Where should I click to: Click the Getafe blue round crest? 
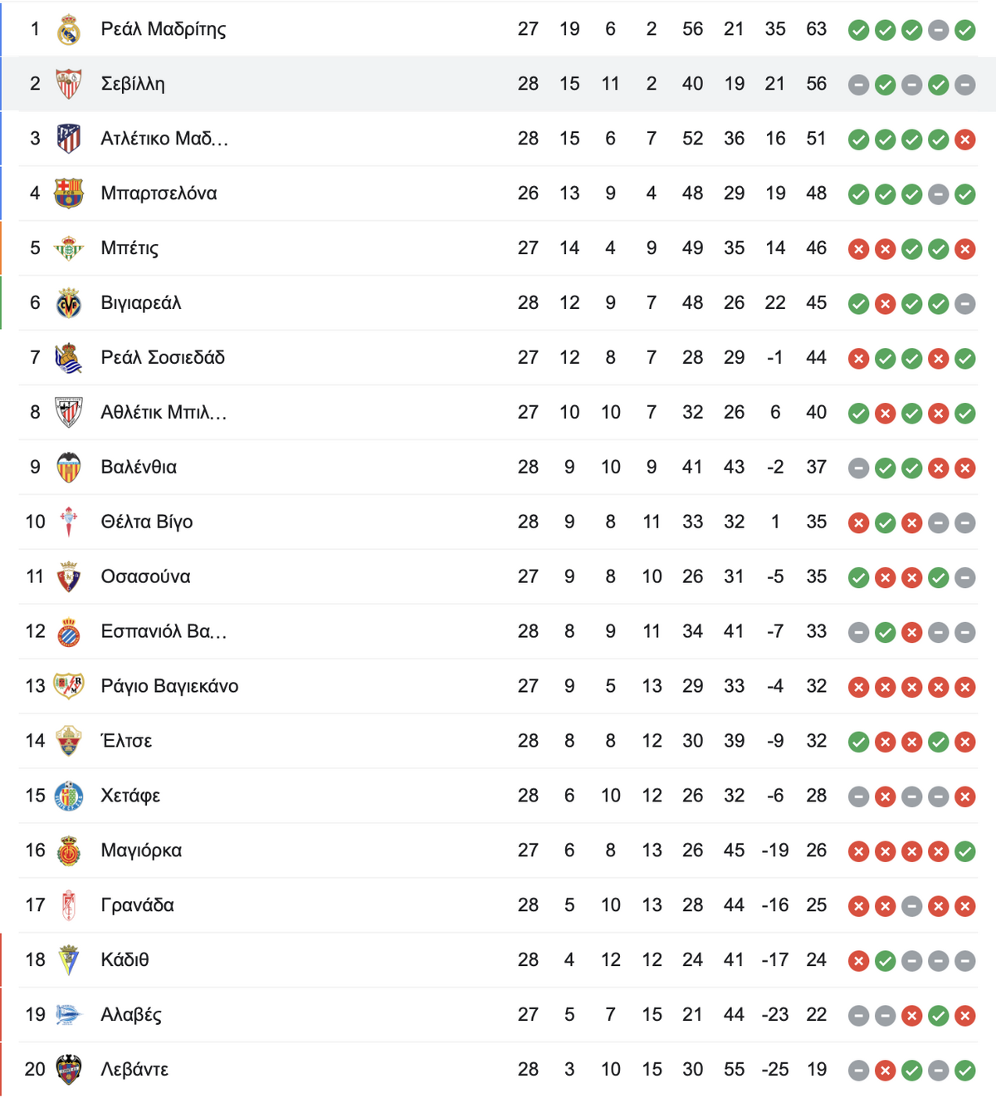(69, 797)
